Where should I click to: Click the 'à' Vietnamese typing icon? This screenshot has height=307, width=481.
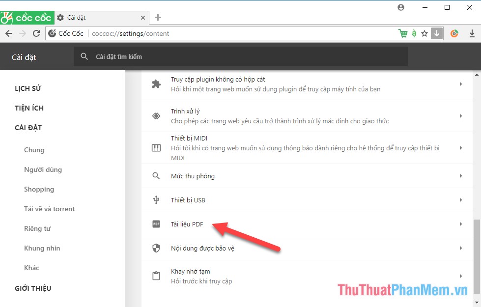(x=413, y=33)
